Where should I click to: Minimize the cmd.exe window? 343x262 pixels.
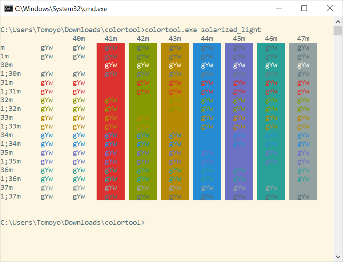pyautogui.click(x=279, y=8)
